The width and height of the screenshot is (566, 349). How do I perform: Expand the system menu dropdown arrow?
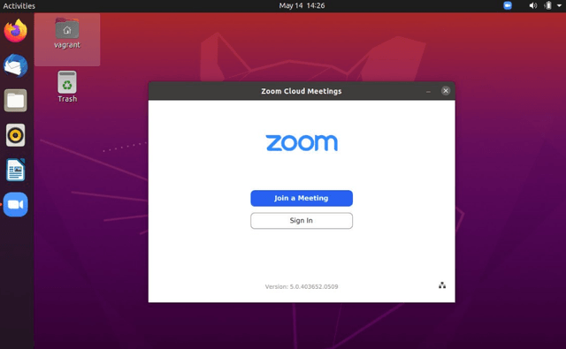559,6
